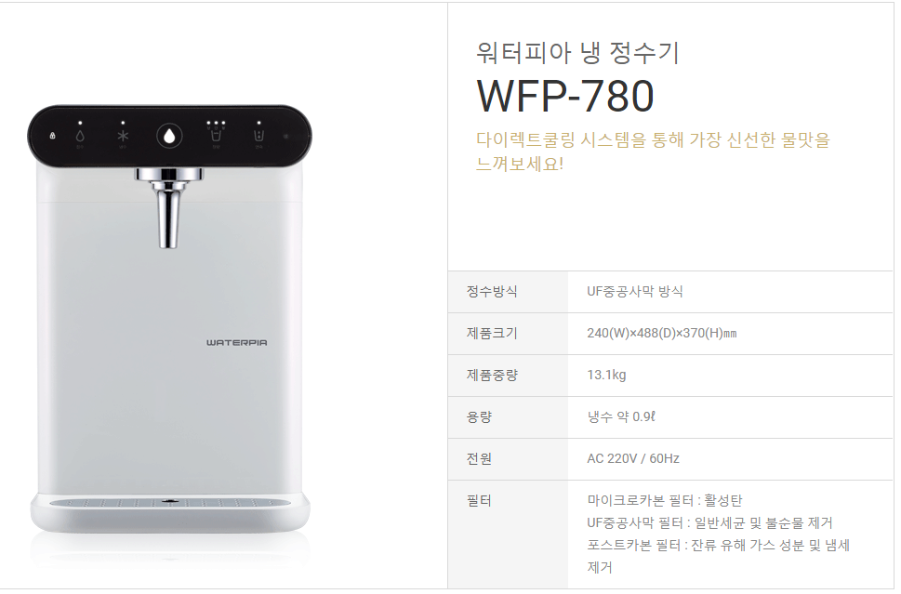
Task: Click the 필터 filter row label
Action: (x=479, y=501)
